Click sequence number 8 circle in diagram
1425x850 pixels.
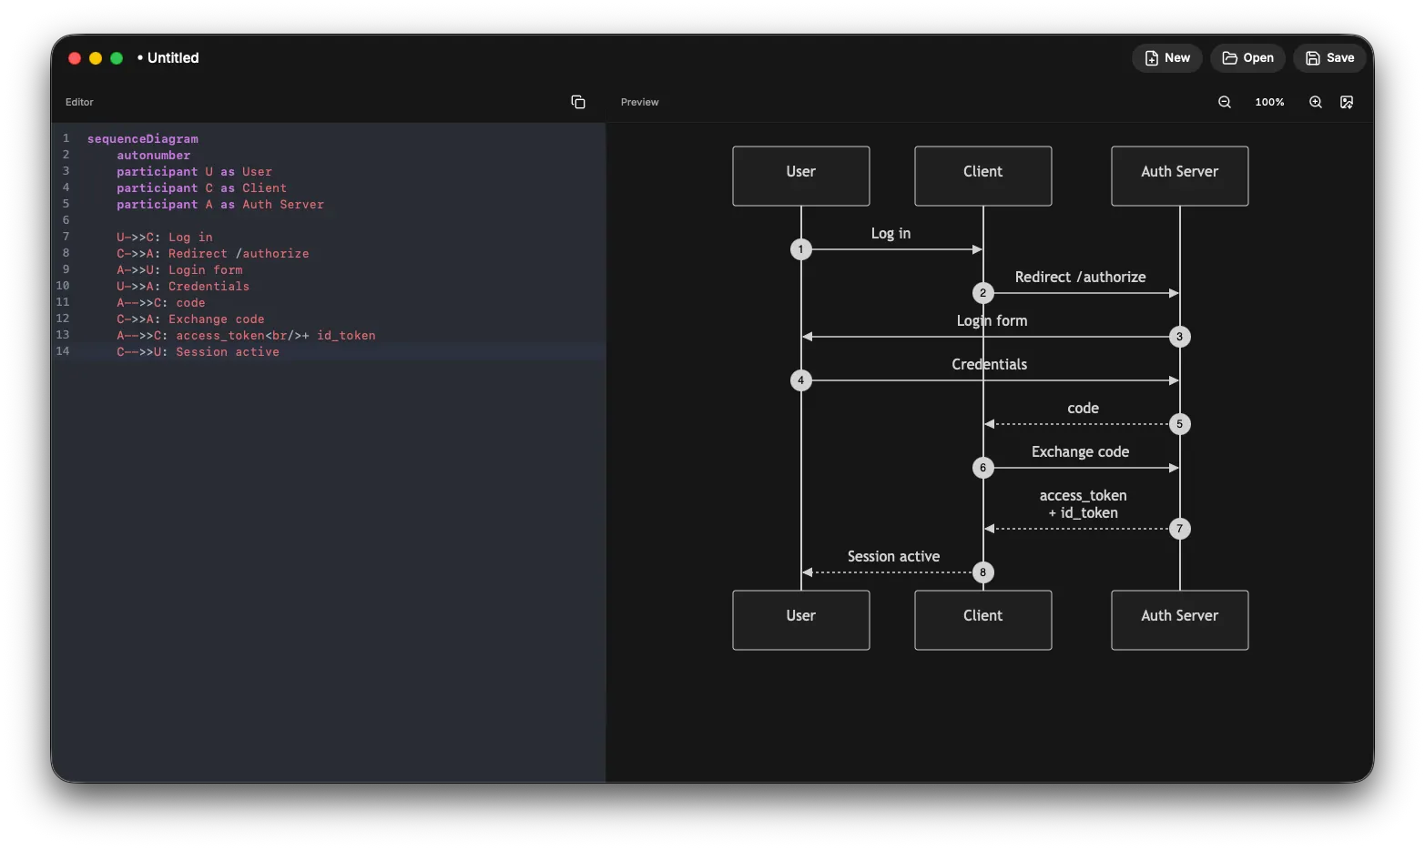coord(982,572)
